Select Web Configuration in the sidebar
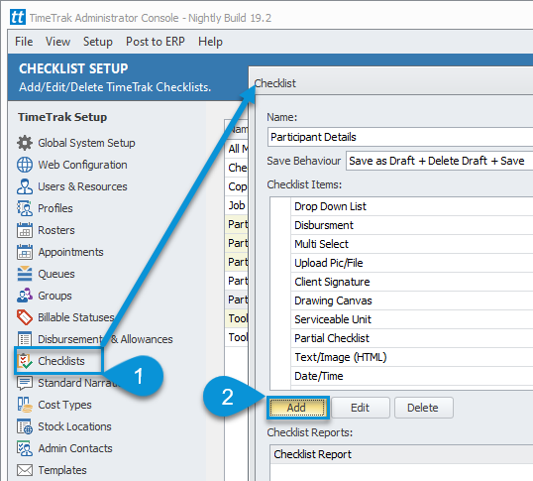Image resolution: width=533 pixels, height=481 pixels. pyautogui.click(x=82, y=165)
